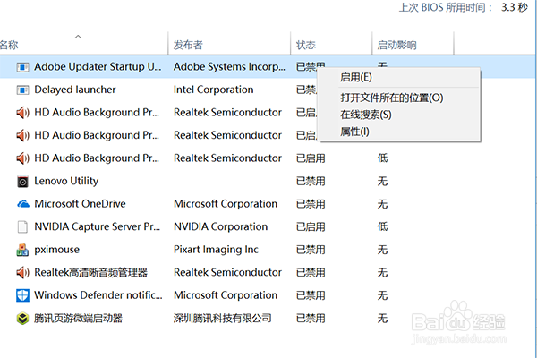Screen dimensions: 537x358
Task: Click publisher NVIDIA Corporation
Action: 220,226
